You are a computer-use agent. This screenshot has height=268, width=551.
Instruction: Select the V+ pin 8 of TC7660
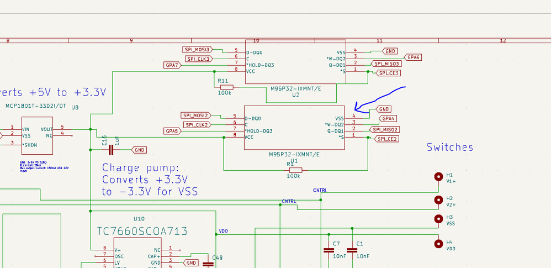coord(106,250)
